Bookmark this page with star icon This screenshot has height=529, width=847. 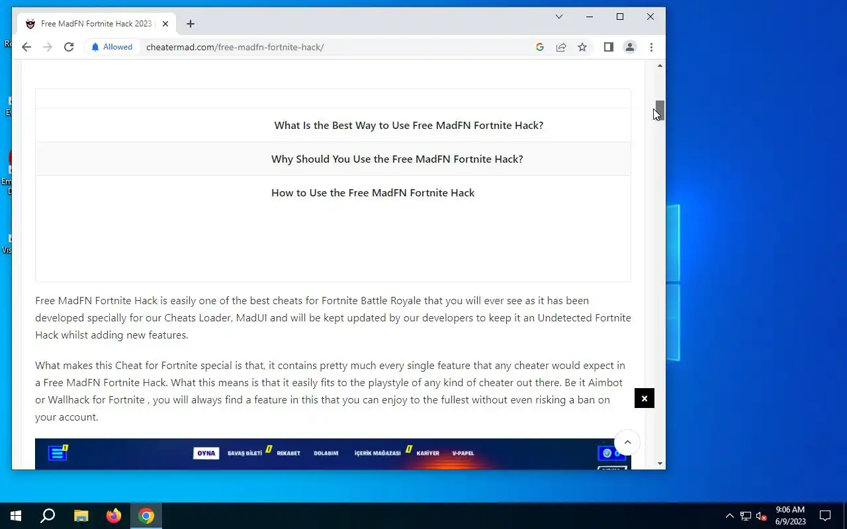coord(582,47)
